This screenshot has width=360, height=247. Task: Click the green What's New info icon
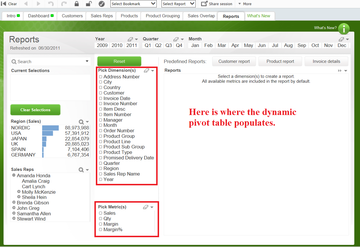click(344, 29)
